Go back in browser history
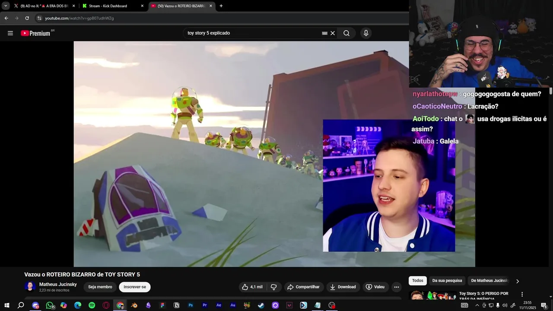 (x=6, y=18)
